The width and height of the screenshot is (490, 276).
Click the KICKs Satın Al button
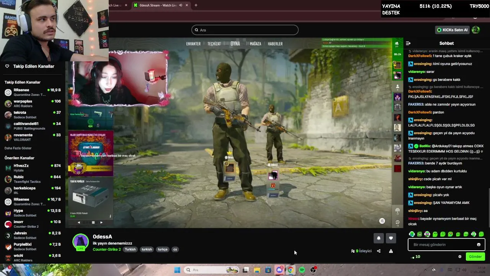click(452, 30)
